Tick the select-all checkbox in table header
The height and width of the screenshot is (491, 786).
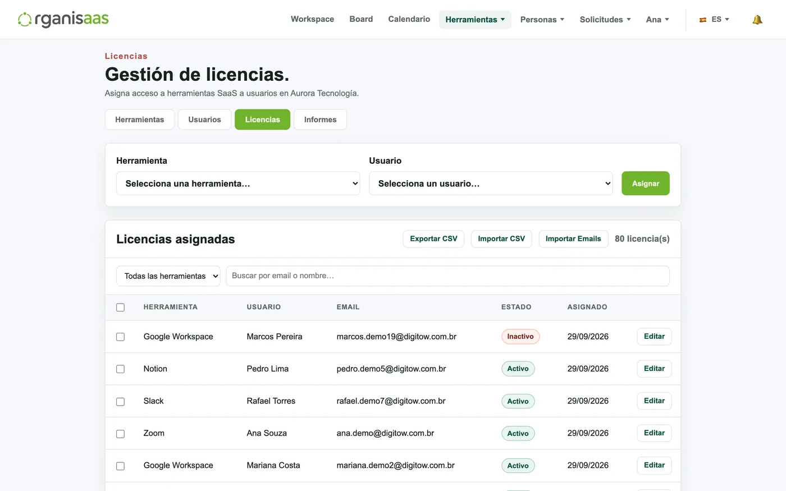click(120, 308)
